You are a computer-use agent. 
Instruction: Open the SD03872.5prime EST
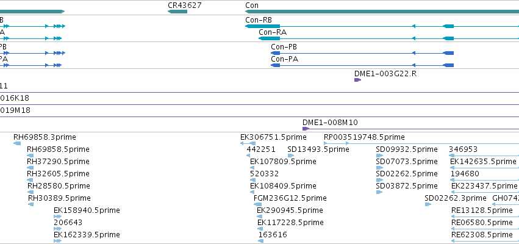coord(379,192)
